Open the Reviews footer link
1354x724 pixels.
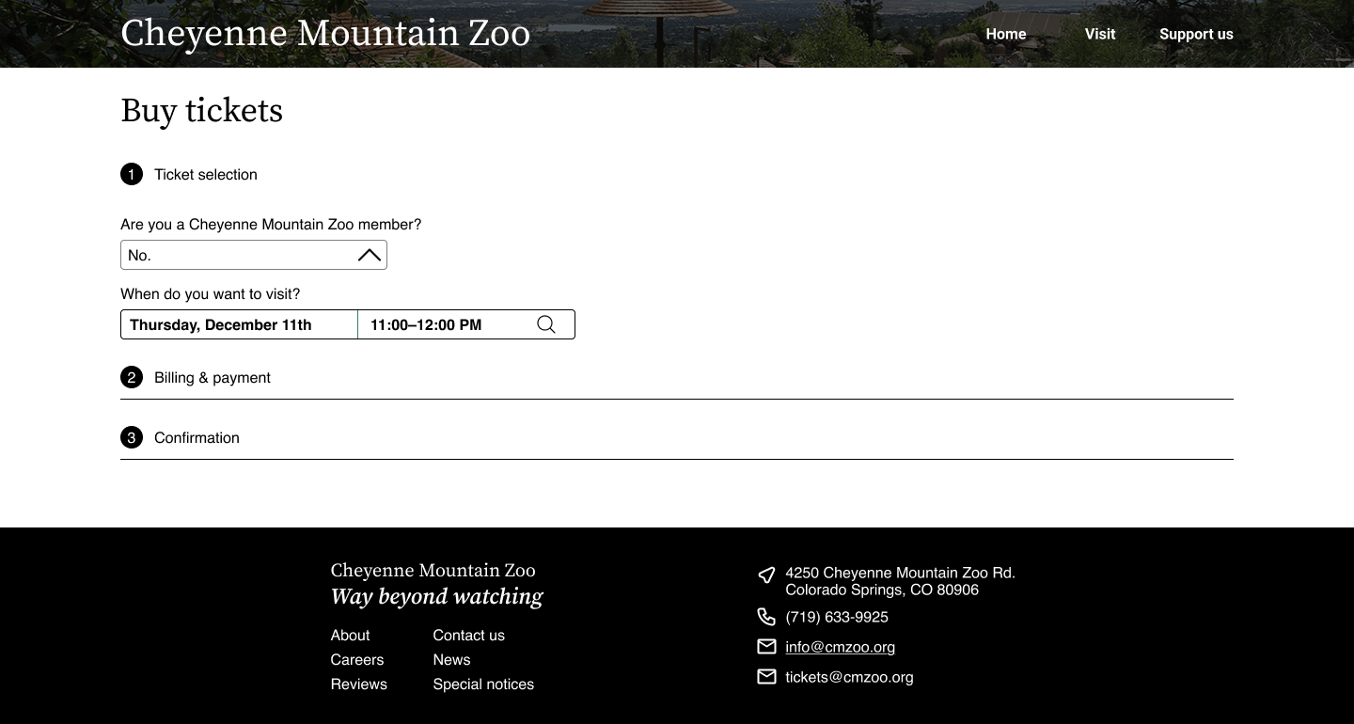coord(359,685)
